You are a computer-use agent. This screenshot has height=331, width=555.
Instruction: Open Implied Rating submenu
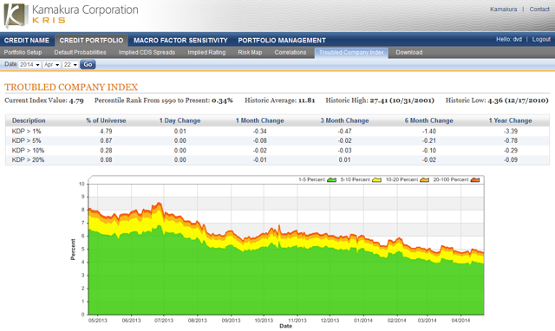(x=206, y=52)
